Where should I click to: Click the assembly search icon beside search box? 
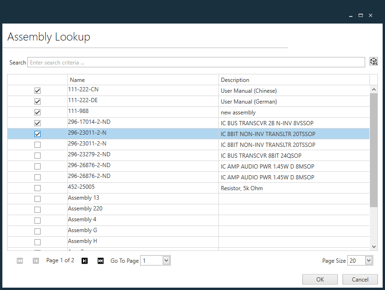point(373,61)
